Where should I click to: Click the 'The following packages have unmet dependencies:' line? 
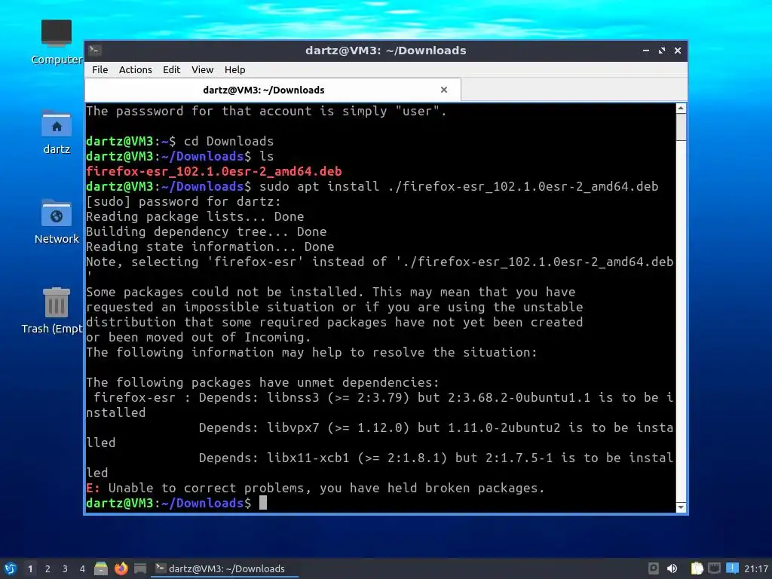click(262, 382)
